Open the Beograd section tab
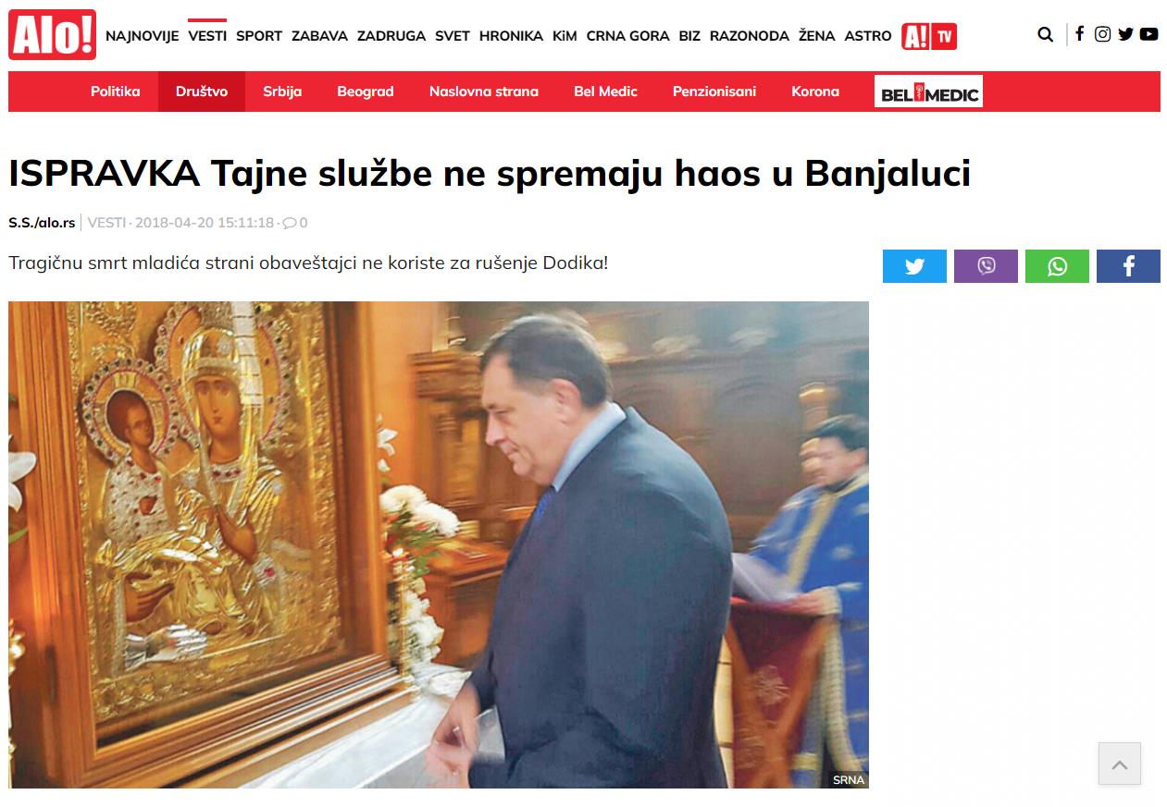This screenshot has height=807, width=1167. (366, 92)
